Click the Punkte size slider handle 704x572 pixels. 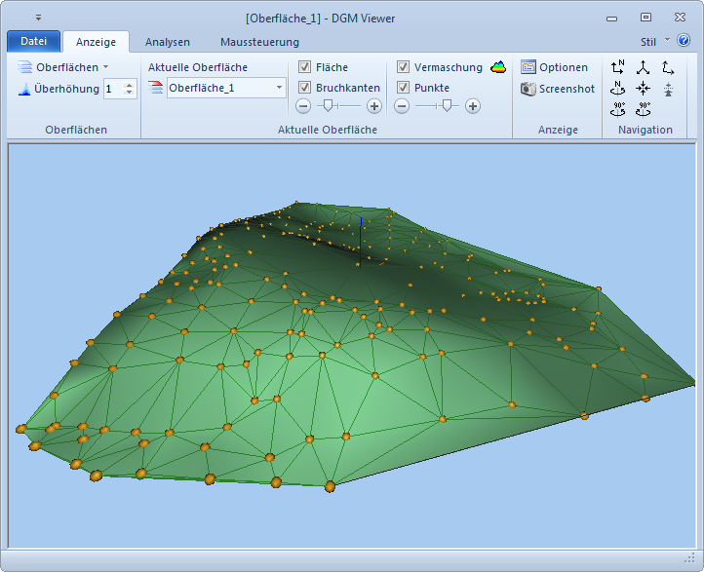447,105
